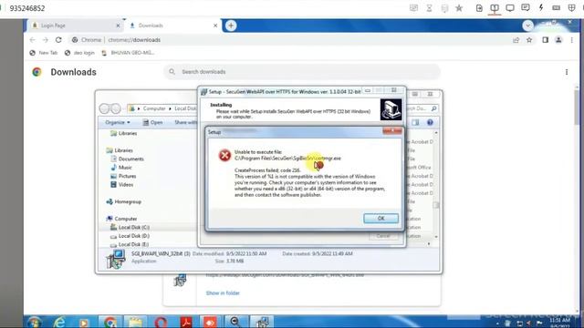Click the lightning bolt icon in top toolbar

[x=541, y=8]
